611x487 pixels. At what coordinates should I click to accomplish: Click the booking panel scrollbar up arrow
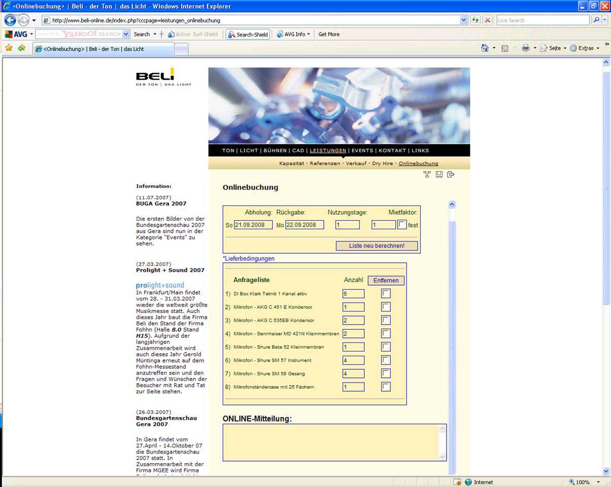pos(452,204)
